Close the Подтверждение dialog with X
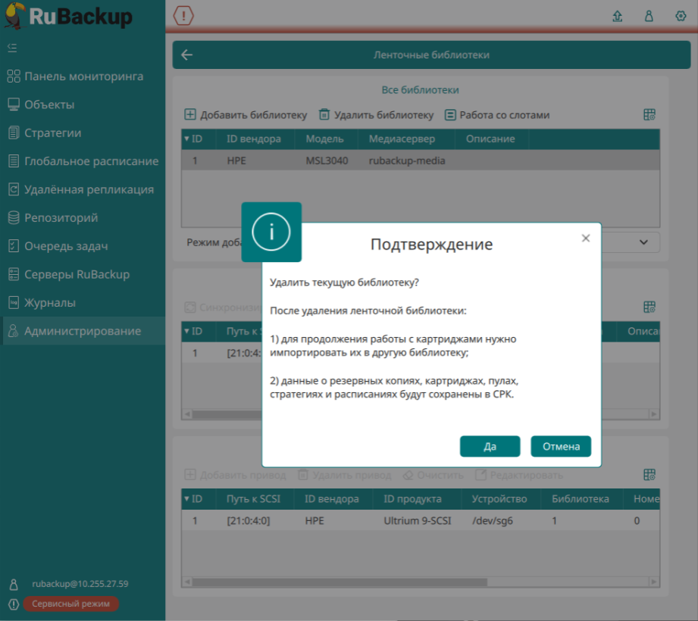698x621 pixels. [x=585, y=238]
